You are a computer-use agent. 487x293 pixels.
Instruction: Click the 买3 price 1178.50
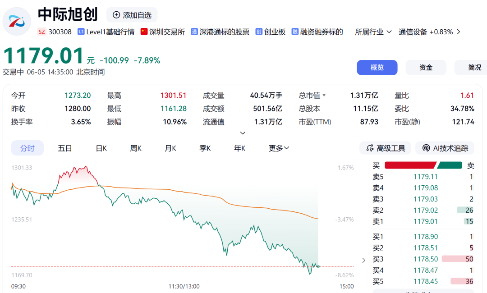426,259
